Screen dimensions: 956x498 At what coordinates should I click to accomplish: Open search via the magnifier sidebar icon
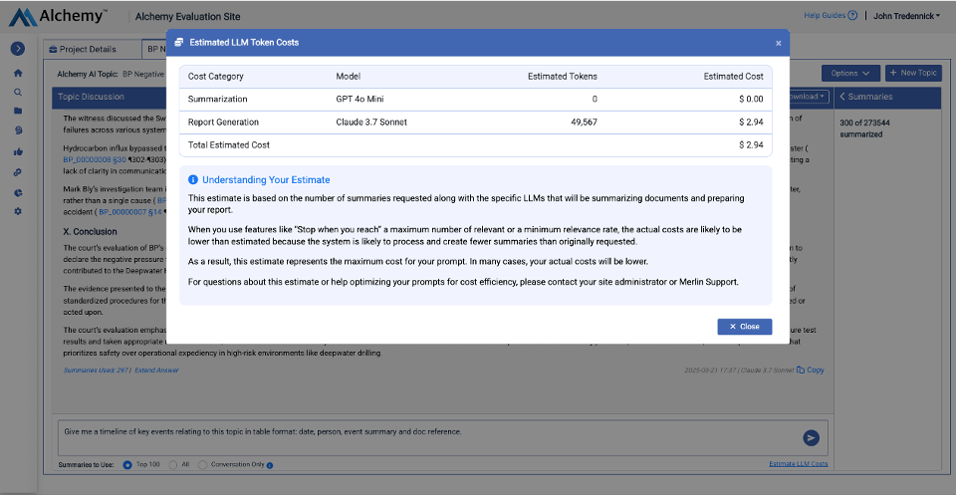18,92
